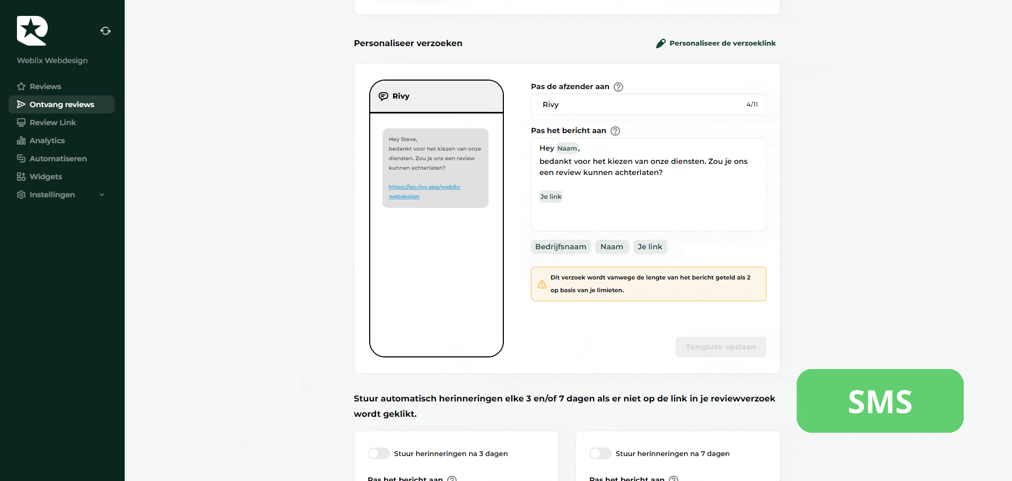
Task: Open the Review Link menu item
Action: coord(53,123)
